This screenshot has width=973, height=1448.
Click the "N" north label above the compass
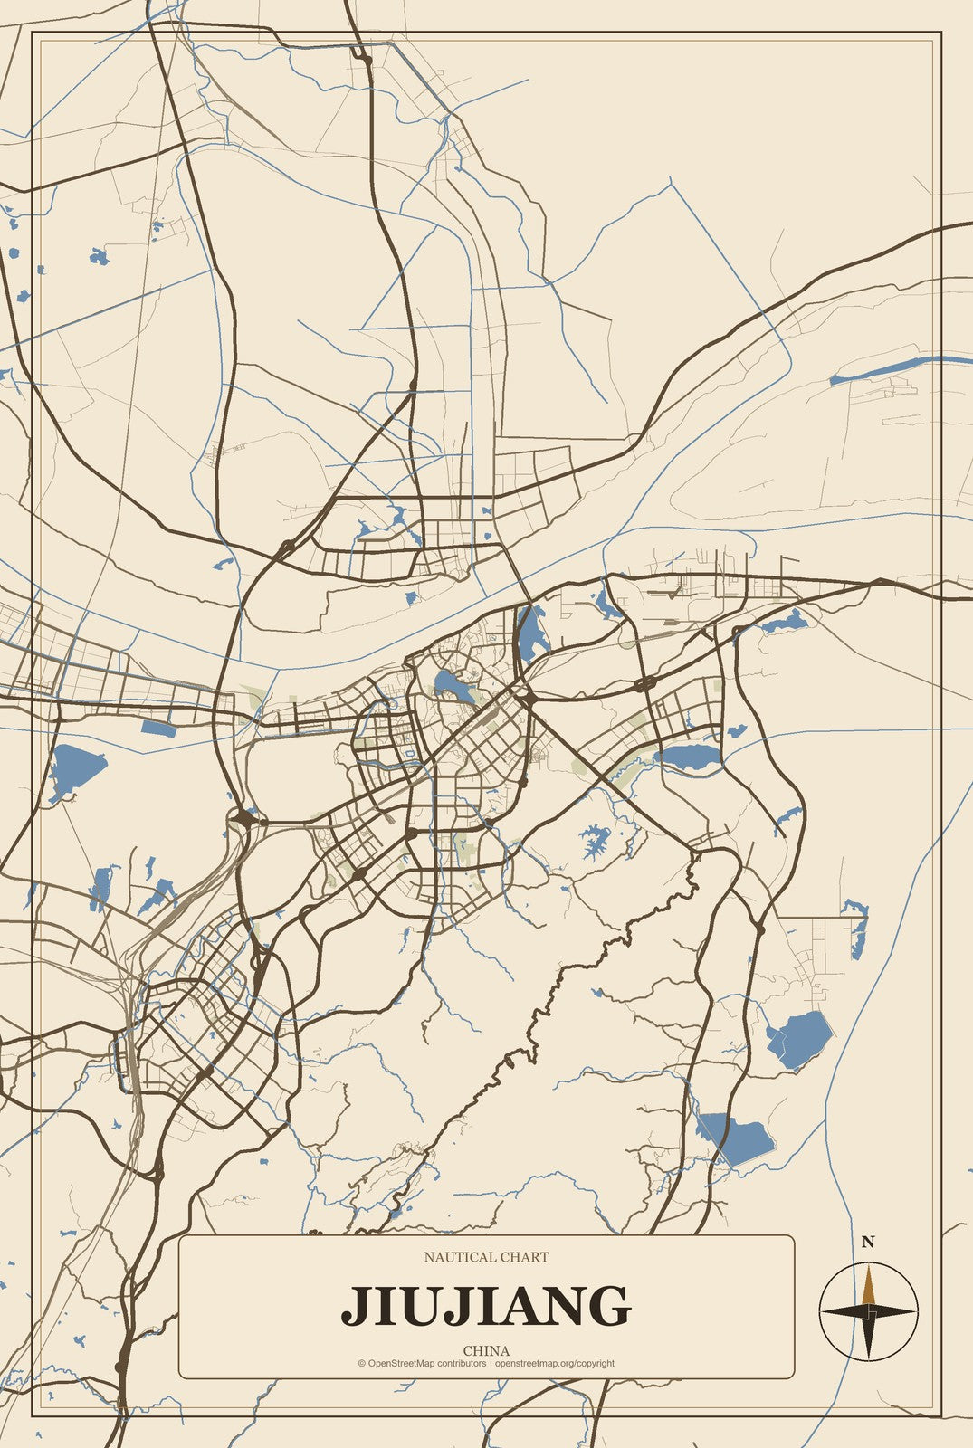click(868, 1242)
